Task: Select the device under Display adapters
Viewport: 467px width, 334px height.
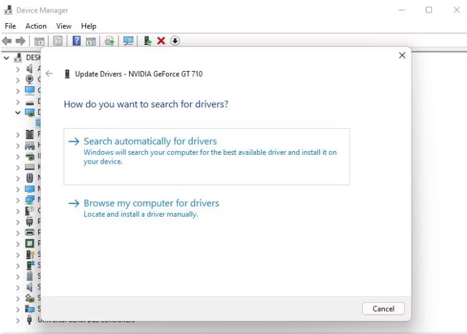Action: (38, 122)
